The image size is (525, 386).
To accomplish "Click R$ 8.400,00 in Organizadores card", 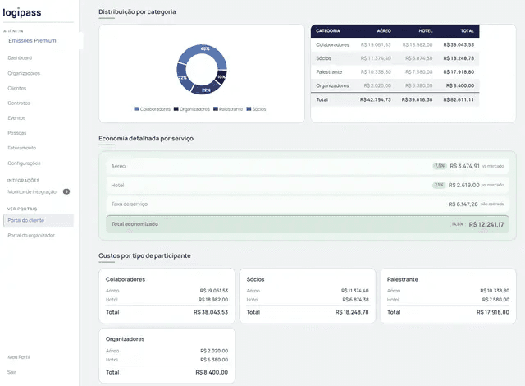I will point(212,372).
